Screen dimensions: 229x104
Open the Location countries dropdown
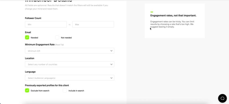click(x=69, y=64)
